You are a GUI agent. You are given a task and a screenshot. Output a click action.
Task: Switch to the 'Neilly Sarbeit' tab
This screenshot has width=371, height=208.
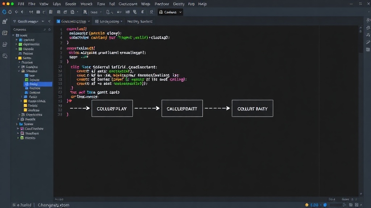point(139,21)
